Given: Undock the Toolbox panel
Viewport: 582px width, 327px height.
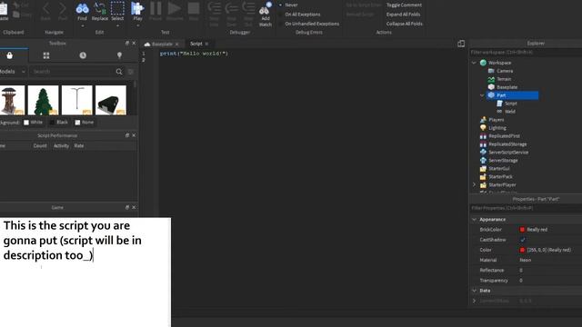Looking at the screenshot, I should pos(127,43).
